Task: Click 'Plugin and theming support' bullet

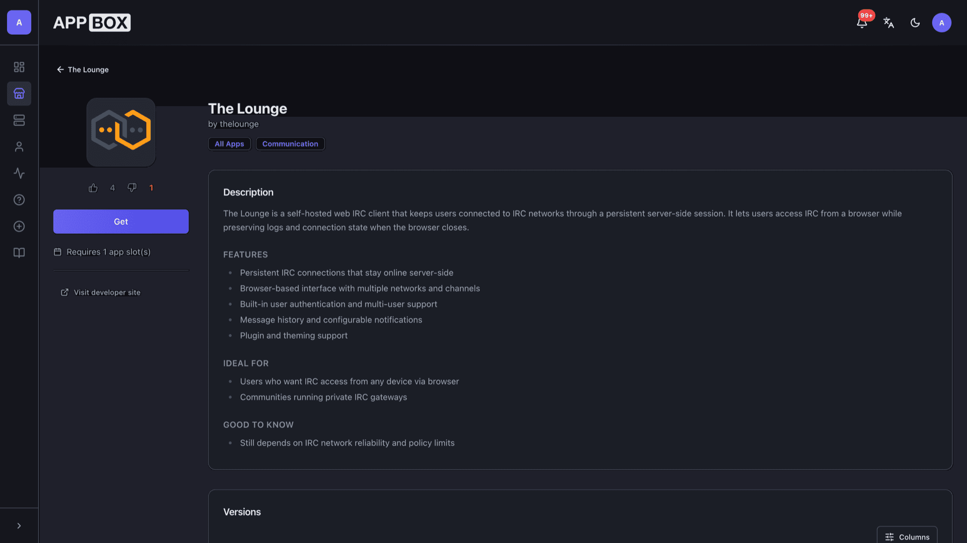Action: 294,336
